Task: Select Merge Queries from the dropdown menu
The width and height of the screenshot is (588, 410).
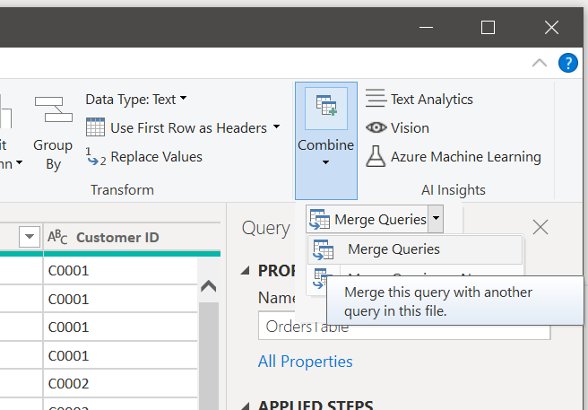Action: (393, 249)
